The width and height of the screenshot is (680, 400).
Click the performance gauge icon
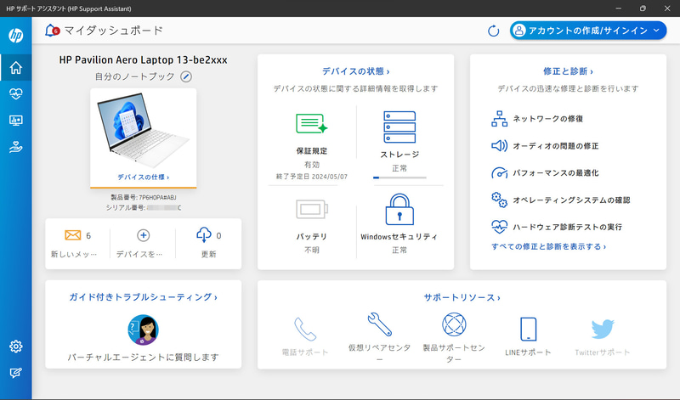tap(499, 173)
